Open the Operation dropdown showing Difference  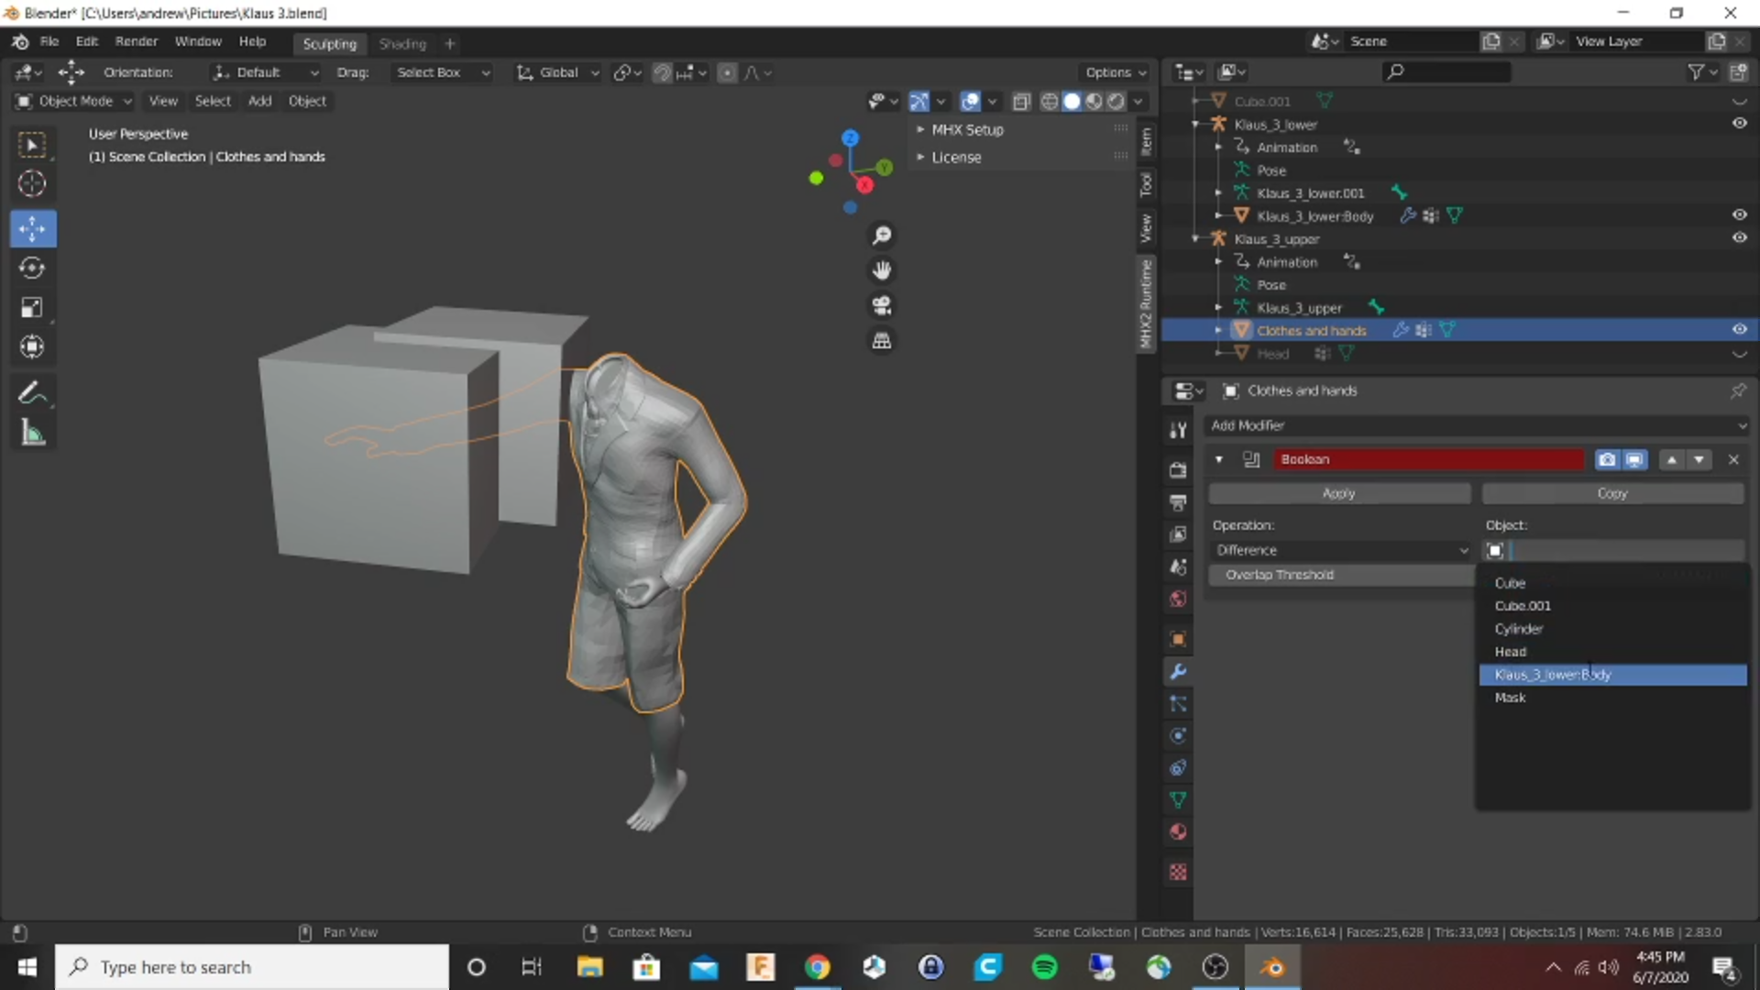click(x=1341, y=550)
